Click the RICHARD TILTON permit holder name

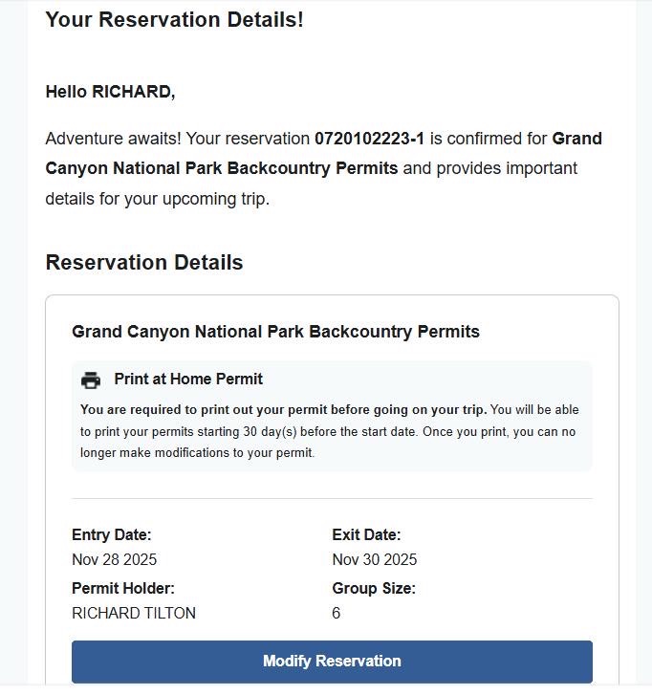click(x=133, y=613)
